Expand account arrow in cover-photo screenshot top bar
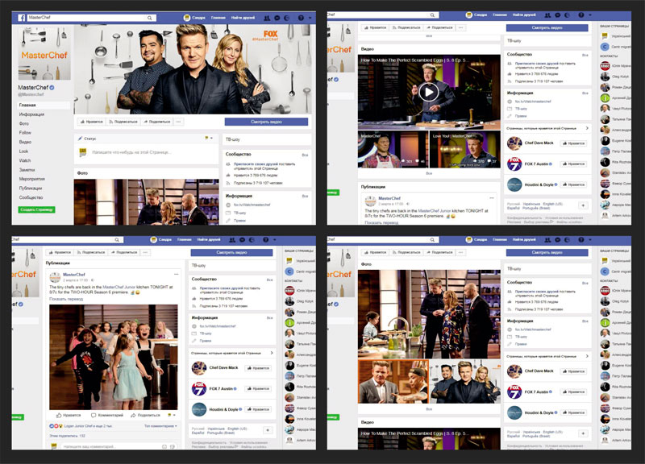 [x=310, y=18]
